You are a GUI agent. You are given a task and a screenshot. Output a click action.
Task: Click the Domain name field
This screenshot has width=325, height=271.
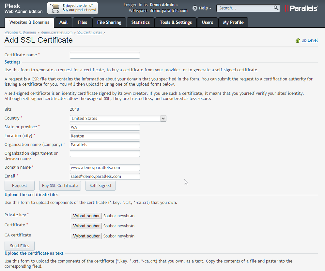coord(105,167)
